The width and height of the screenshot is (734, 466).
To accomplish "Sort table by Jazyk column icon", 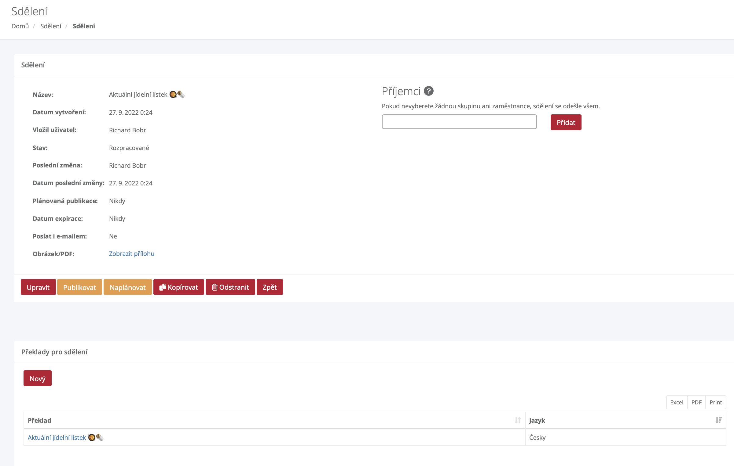I will pos(718,420).
